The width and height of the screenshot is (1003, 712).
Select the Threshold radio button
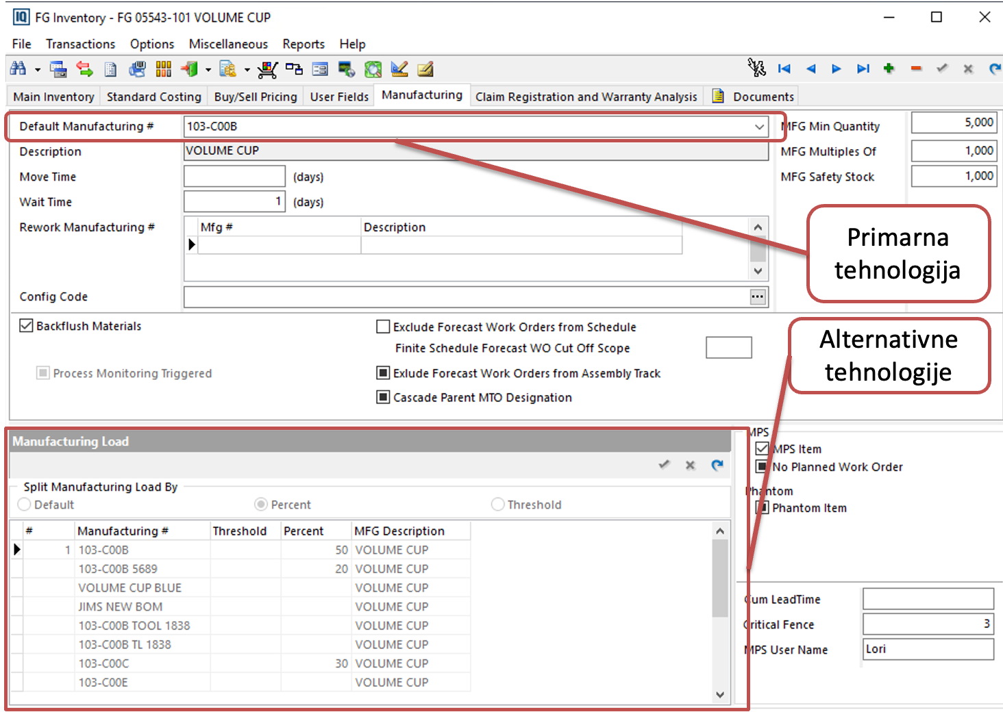(x=498, y=505)
